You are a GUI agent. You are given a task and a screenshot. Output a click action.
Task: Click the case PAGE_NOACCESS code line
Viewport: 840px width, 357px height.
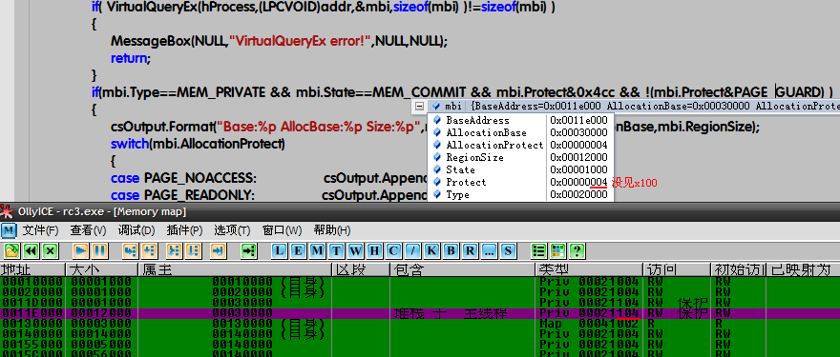tap(183, 178)
